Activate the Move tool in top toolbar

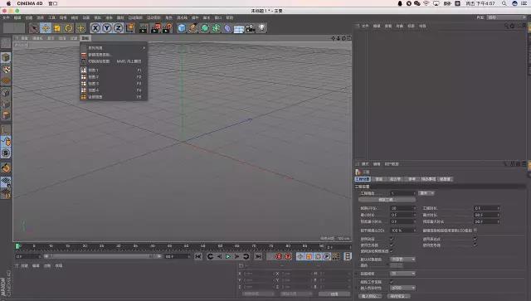point(46,28)
